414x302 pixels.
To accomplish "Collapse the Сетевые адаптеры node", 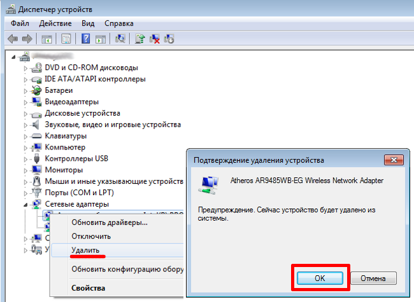I will tap(26, 204).
